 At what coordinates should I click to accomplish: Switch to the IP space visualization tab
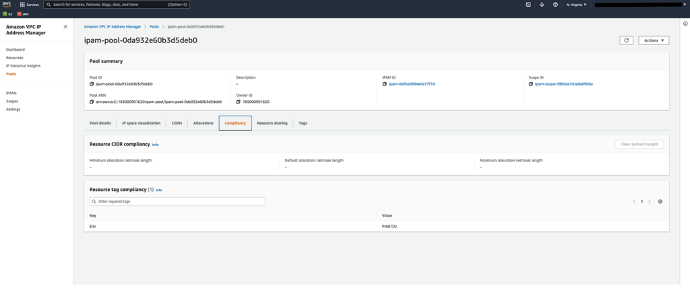tap(142, 123)
